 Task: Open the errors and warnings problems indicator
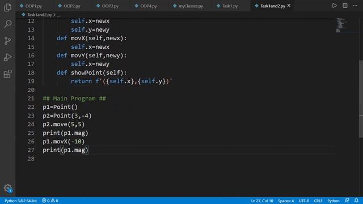click(x=50, y=201)
